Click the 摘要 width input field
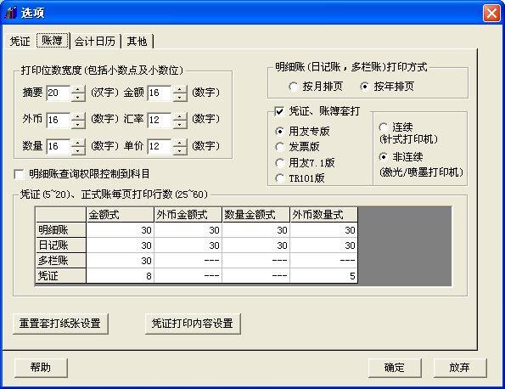505x389 pixels. click(x=58, y=93)
